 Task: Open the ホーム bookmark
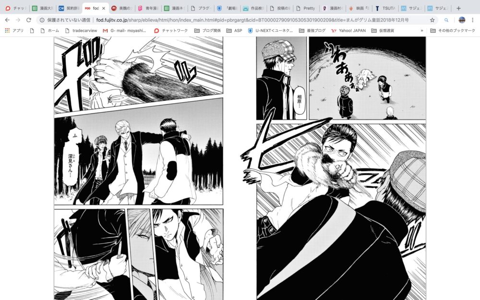click(49, 31)
